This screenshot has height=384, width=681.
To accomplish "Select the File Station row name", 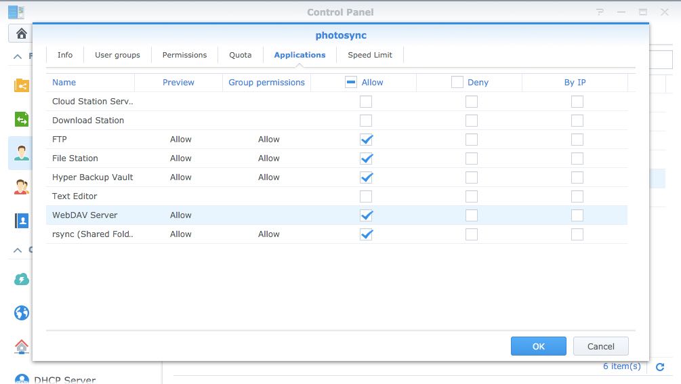I will (75, 158).
